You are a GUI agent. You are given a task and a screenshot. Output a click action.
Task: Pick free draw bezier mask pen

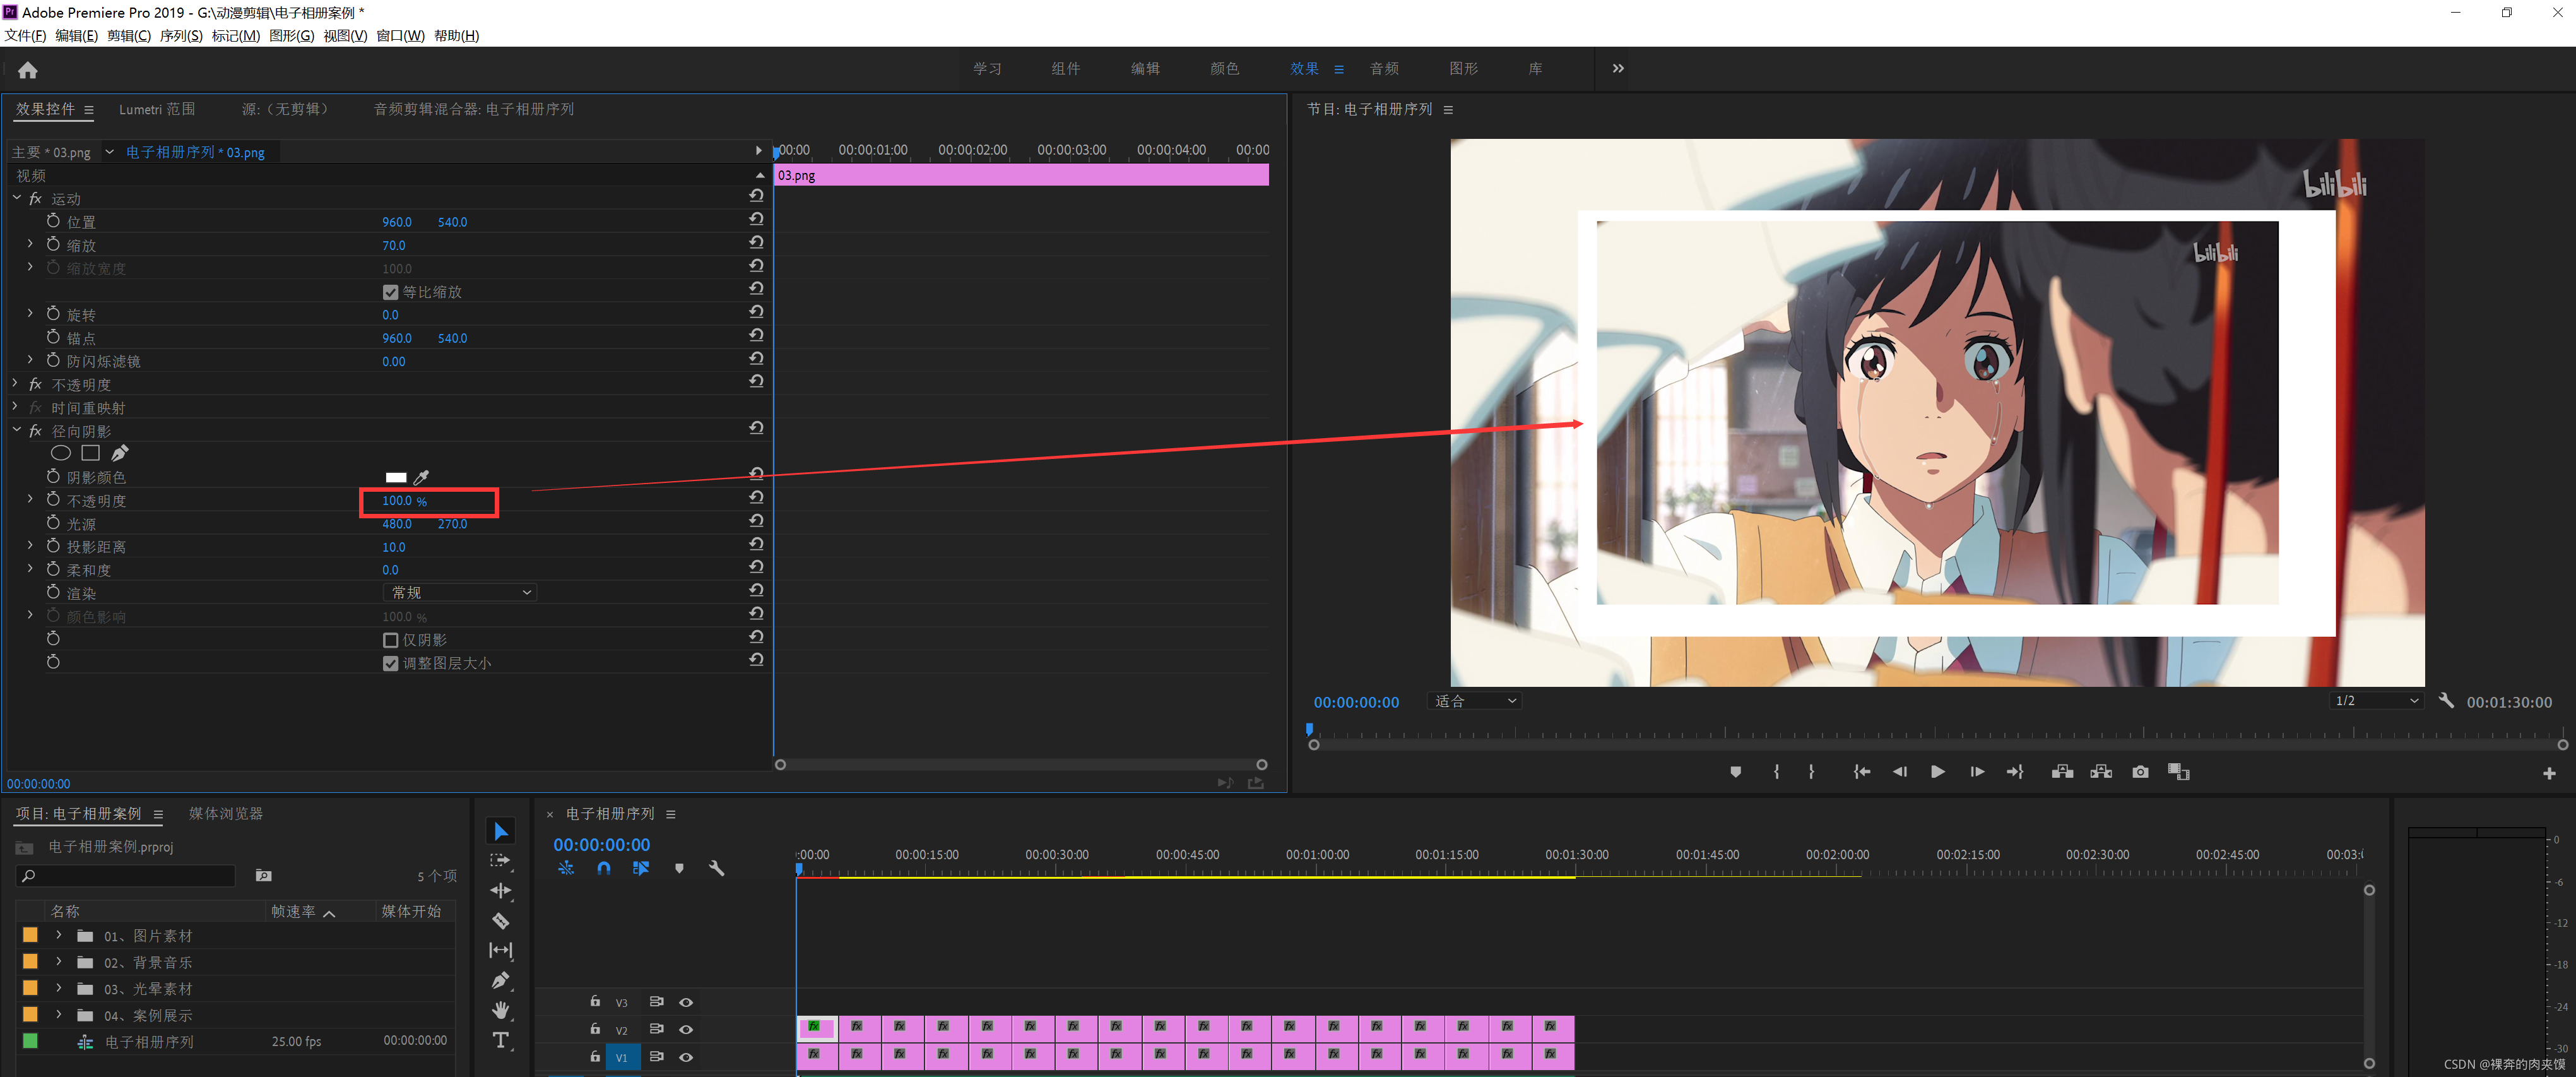click(x=120, y=453)
